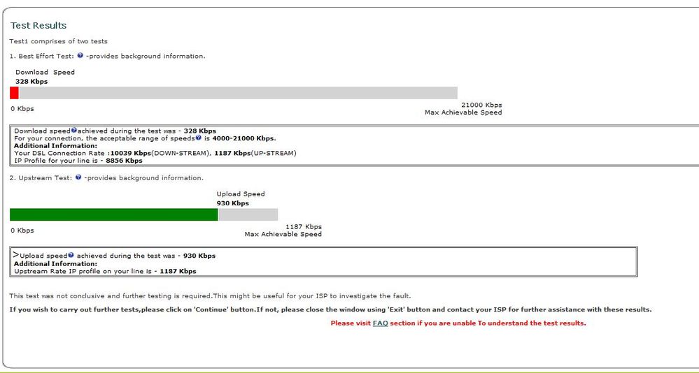Image resolution: width=699 pixels, height=373 pixels.
Task: Select 'Upstream Rate IP profile' line
Action: (x=105, y=270)
